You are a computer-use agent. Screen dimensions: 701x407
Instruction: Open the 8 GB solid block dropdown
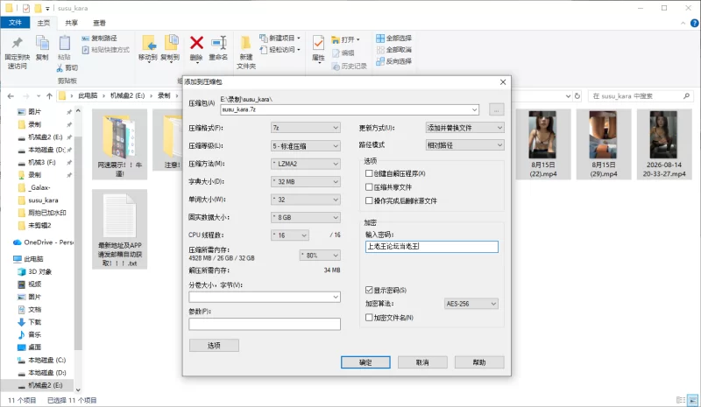point(305,218)
